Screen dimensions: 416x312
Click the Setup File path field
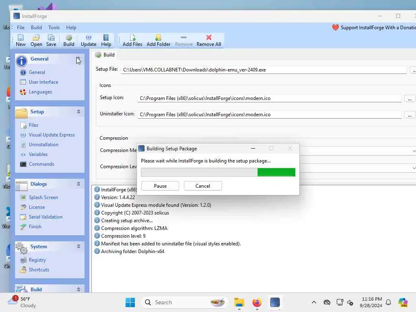[264, 70]
